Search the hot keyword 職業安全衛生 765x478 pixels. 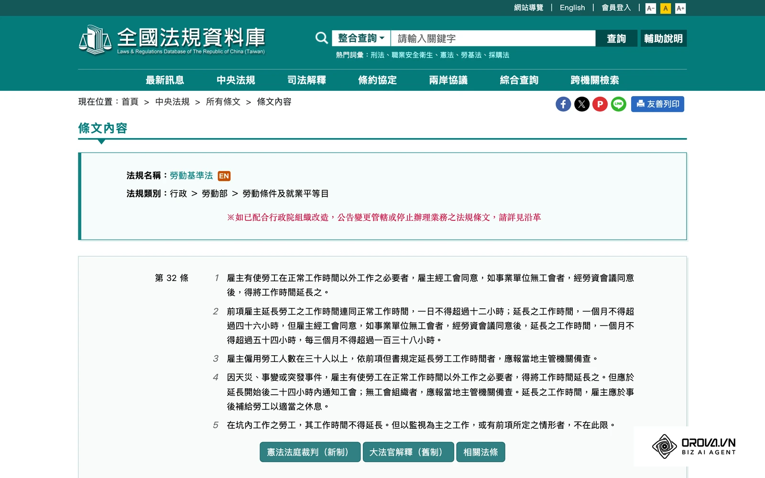(412, 55)
